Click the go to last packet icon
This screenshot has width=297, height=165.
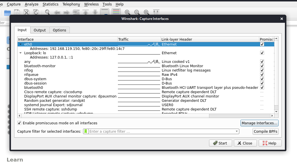click(x=95, y=12)
